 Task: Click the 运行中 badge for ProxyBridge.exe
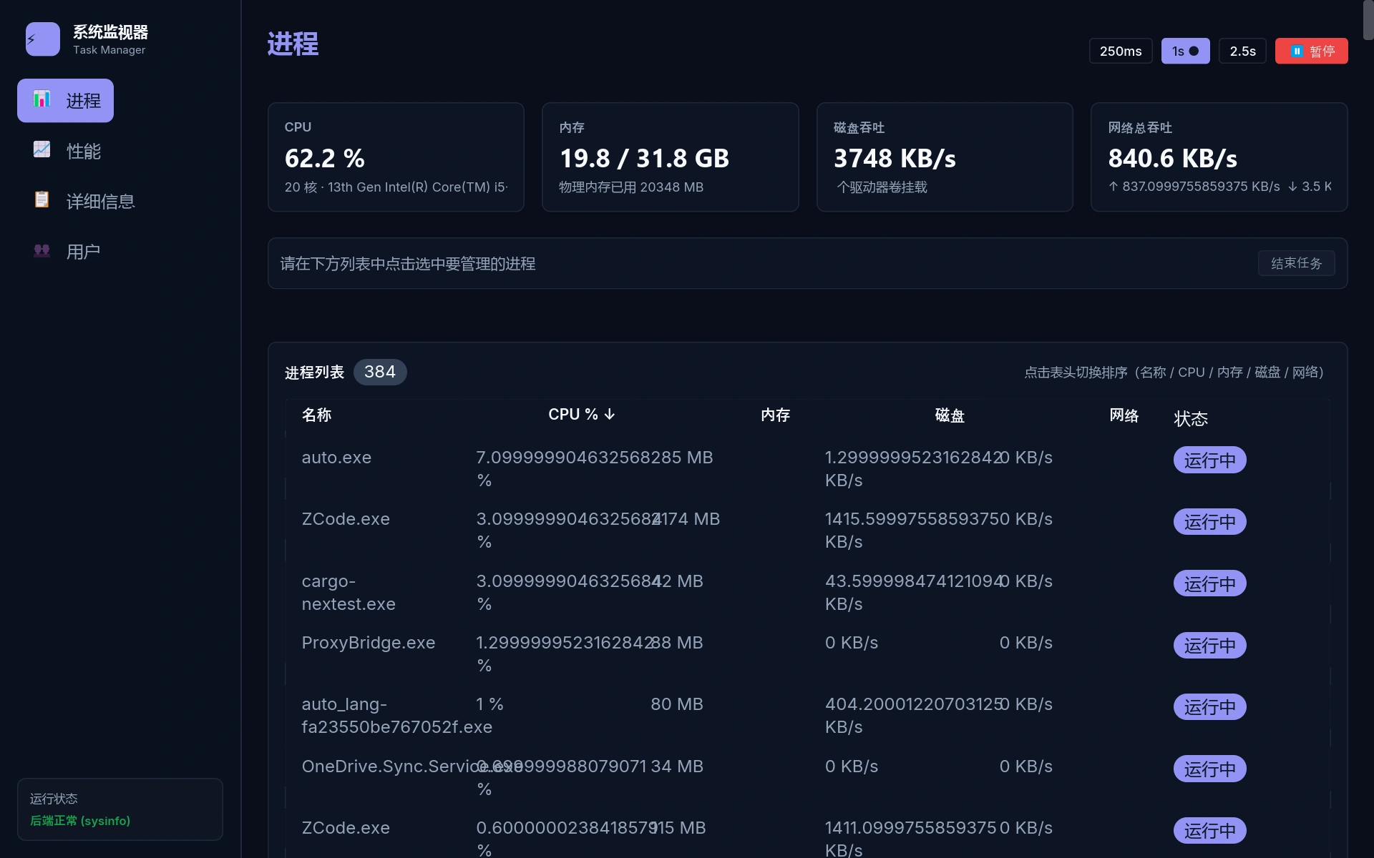pyautogui.click(x=1209, y=645)
